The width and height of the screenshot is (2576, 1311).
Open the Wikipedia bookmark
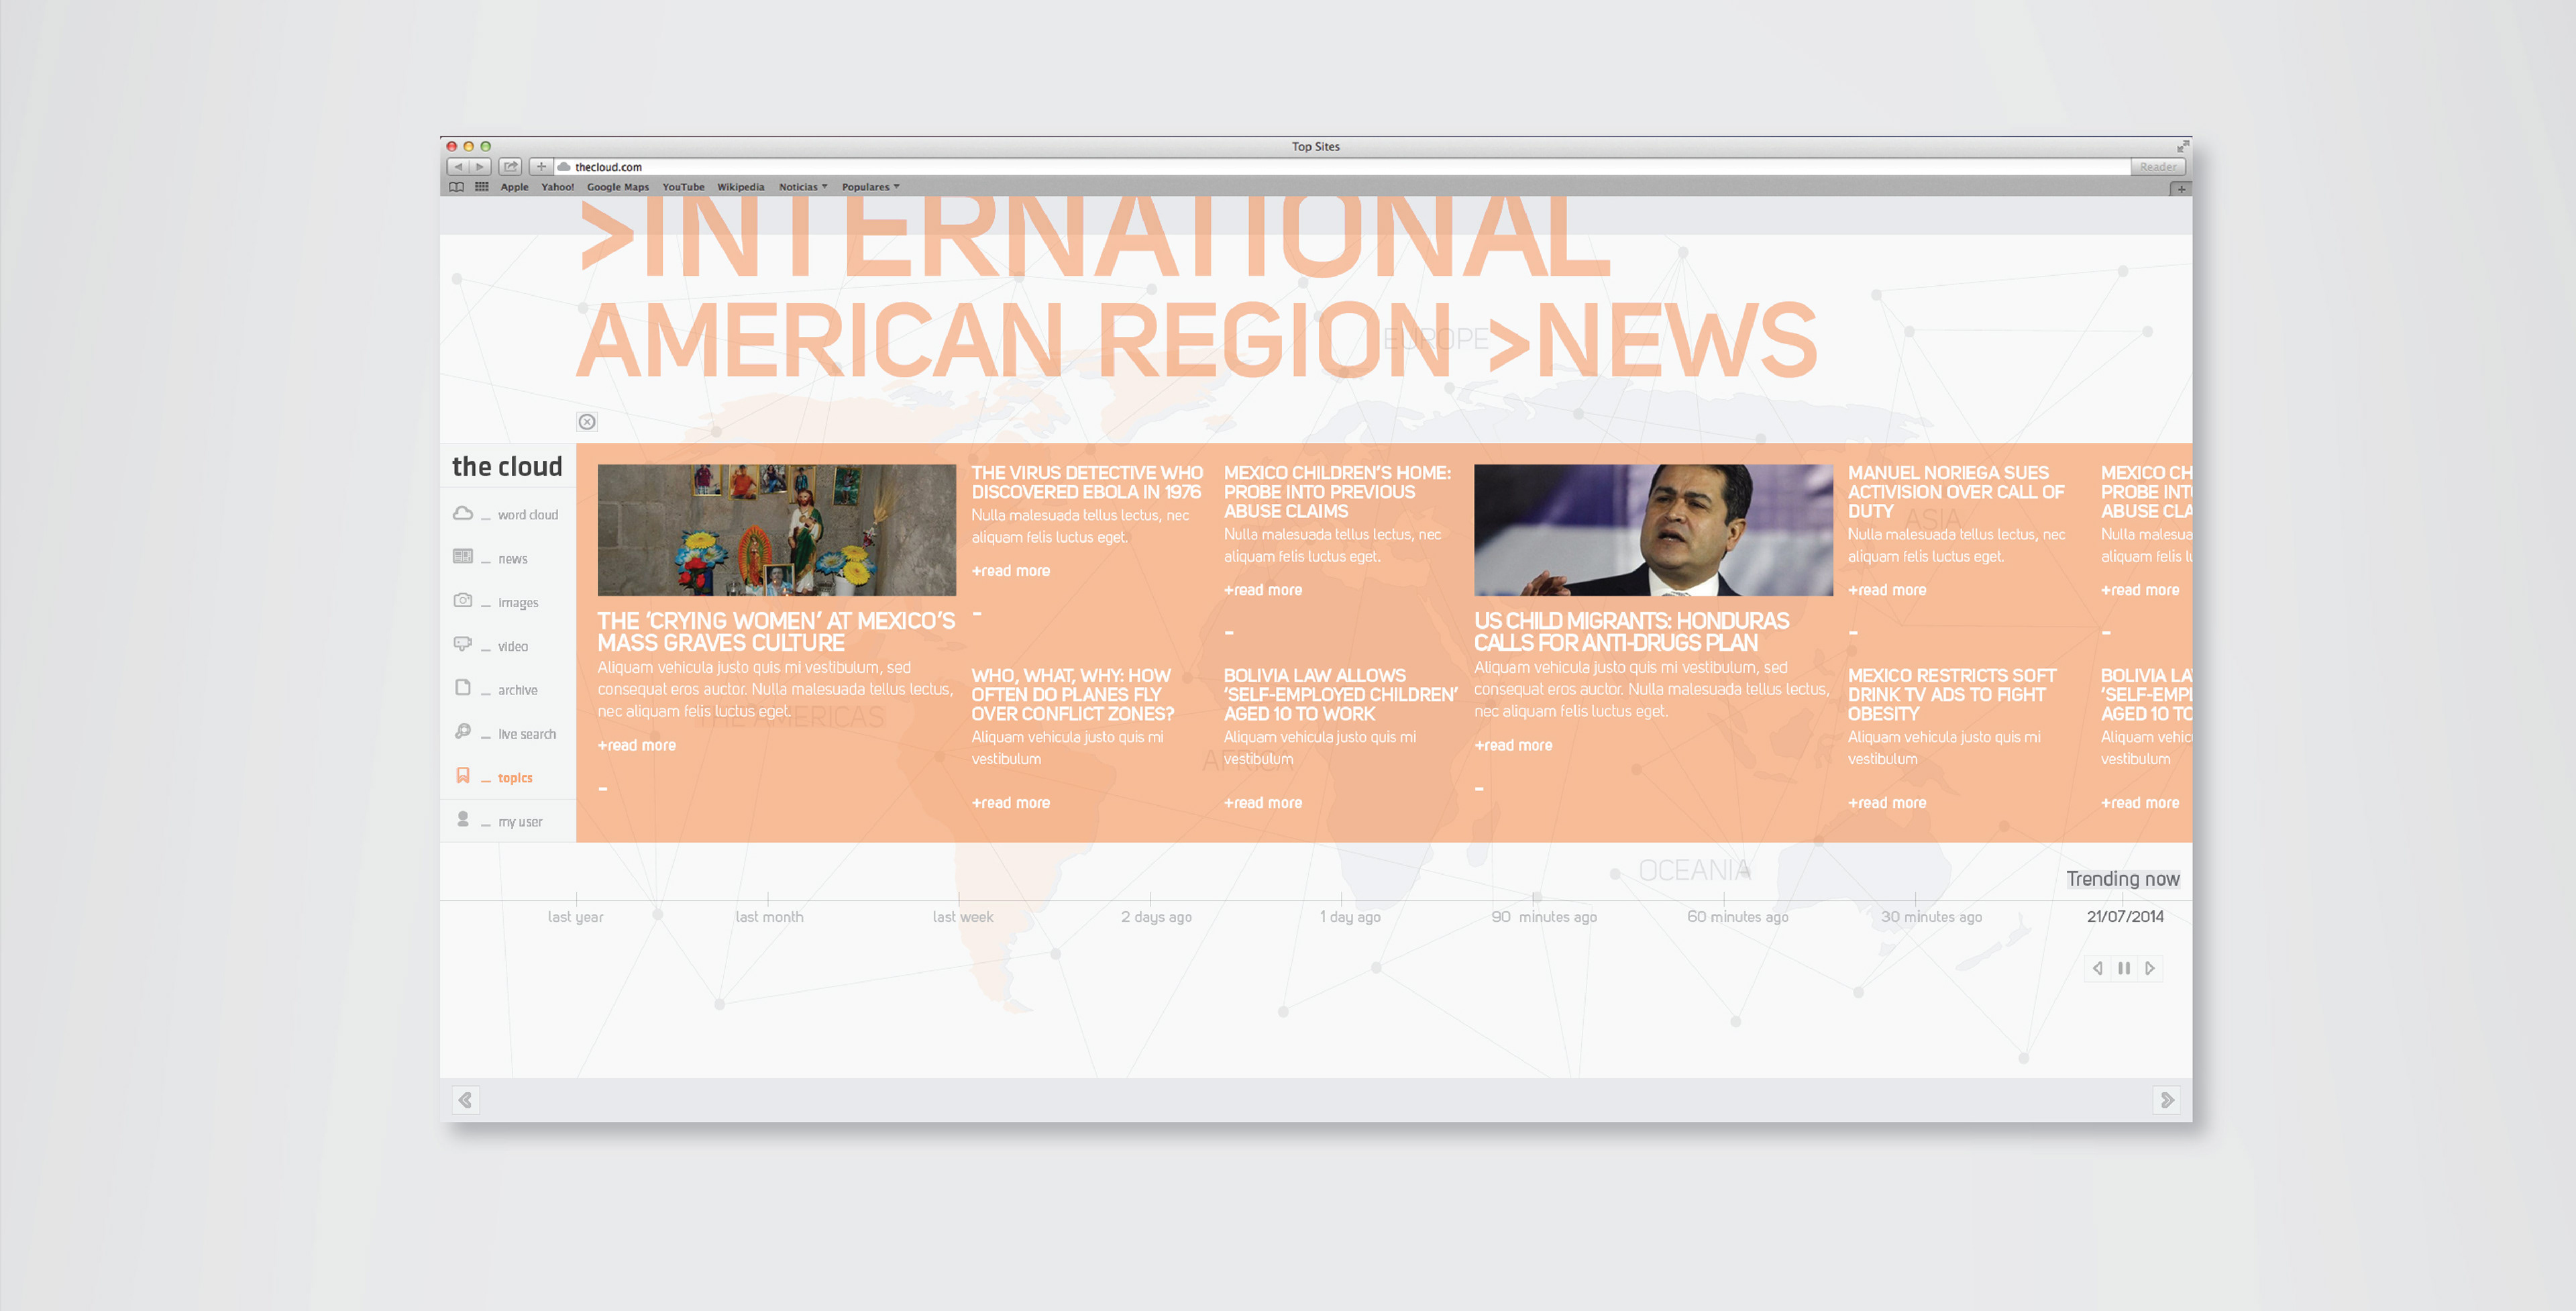(740, 187)
